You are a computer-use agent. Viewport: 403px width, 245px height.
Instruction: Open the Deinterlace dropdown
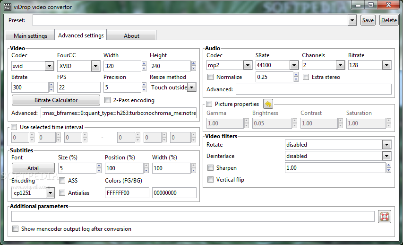[386, 156]
